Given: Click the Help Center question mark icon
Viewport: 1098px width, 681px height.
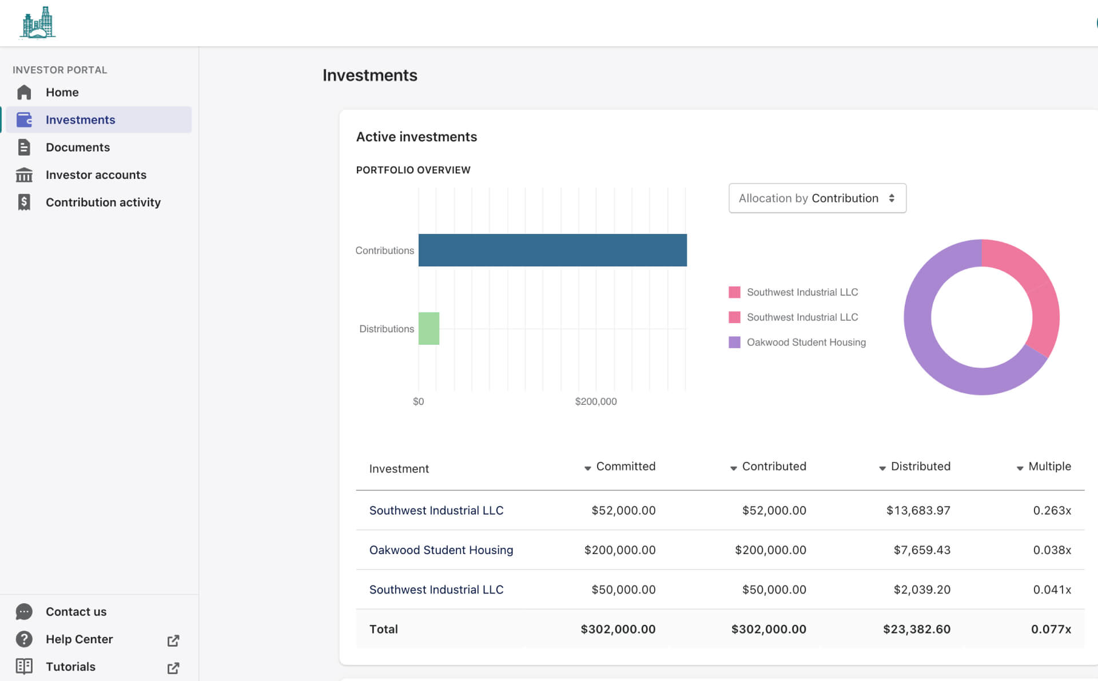Looking at the screenshot, I should (24, 639).
